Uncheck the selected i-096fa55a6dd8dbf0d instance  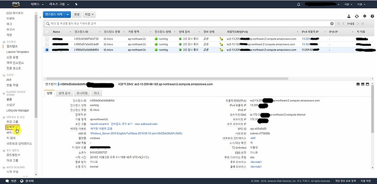point(47,50)
